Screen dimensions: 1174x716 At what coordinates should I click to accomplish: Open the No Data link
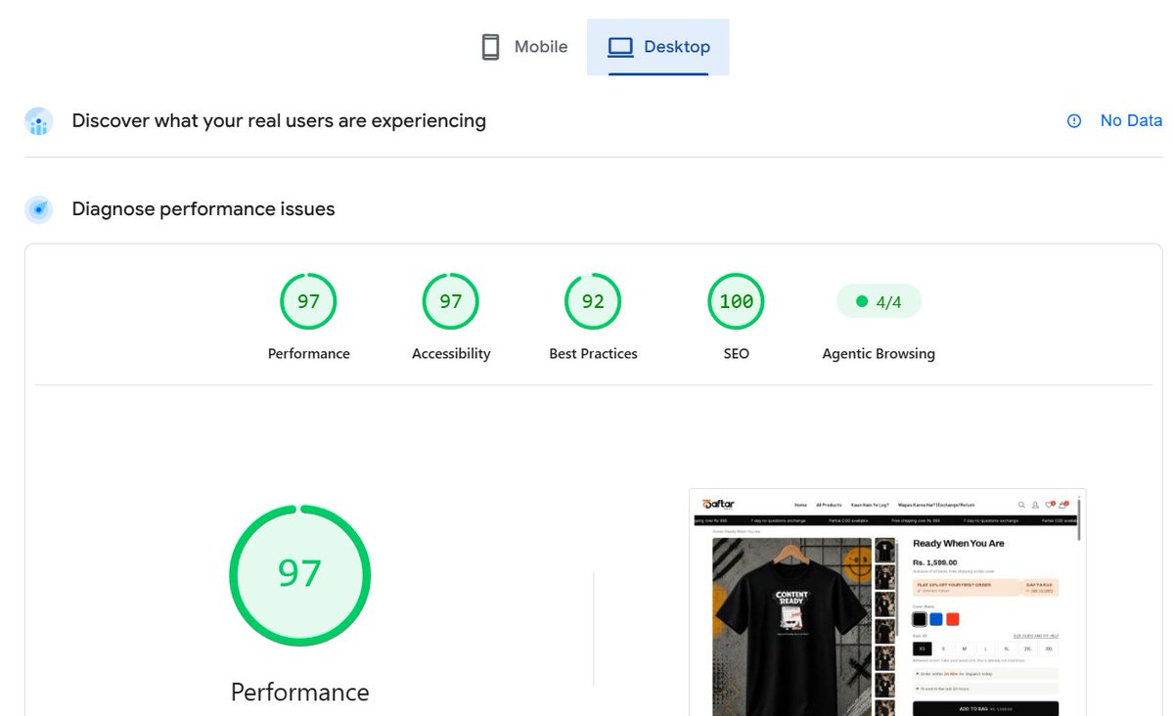(x=1131, y=121)
